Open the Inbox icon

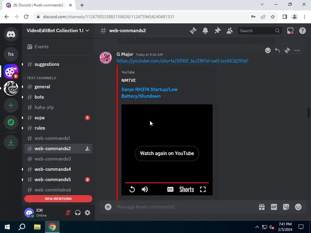[290, 31]
